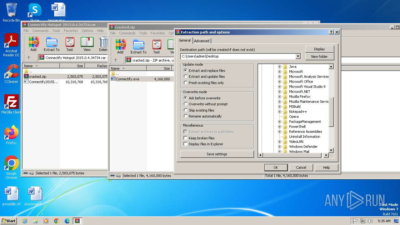Expand Notepad++ folder in tree

pyautogui.click(x=280, y=112)
